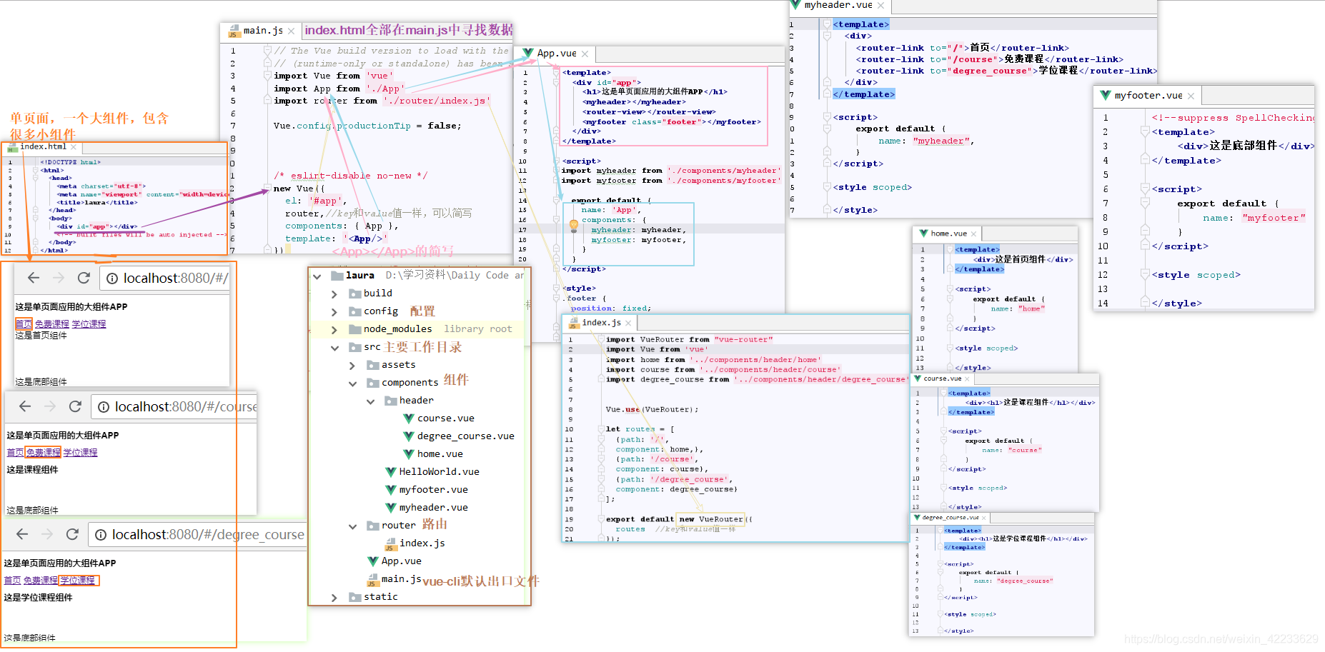Collapse the src folder
This screenshot has width=1325, height=652.
[x=334, y=348]
